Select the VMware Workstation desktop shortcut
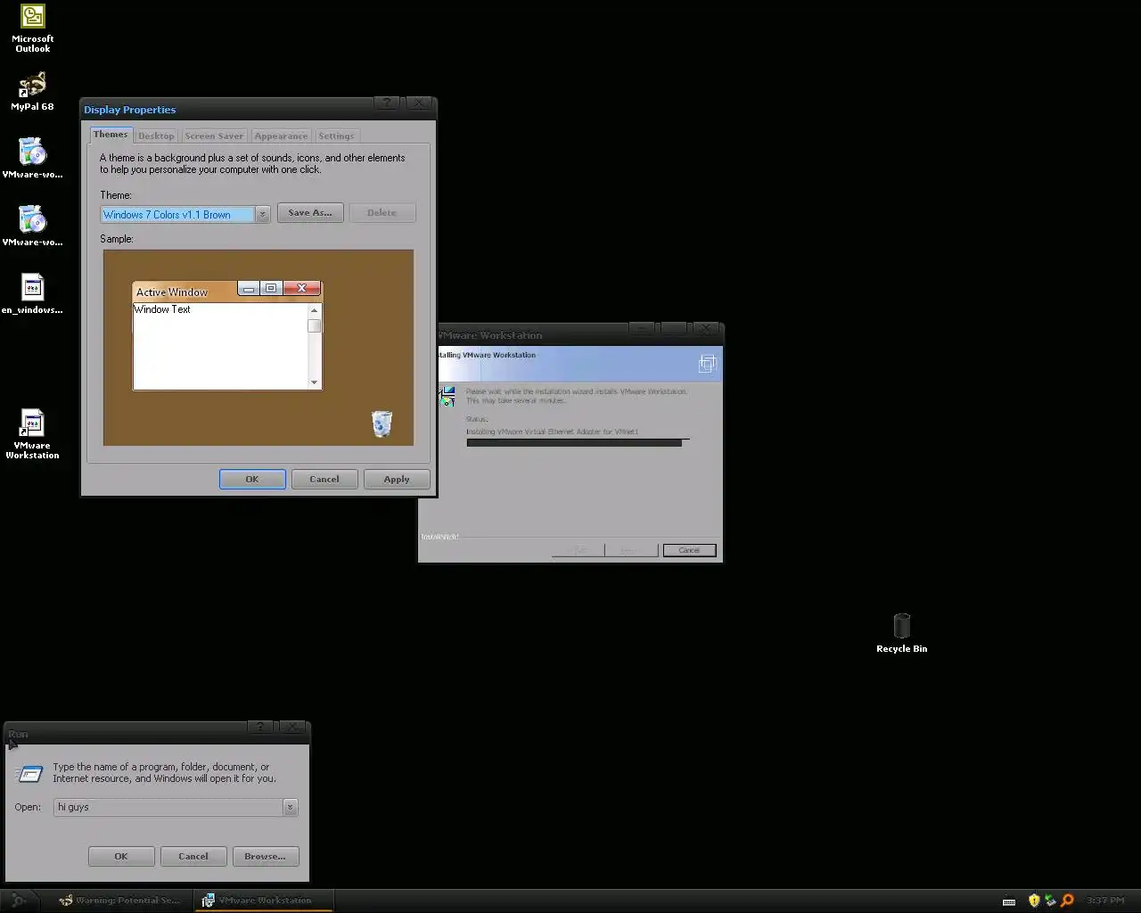This screenshot has height=913, width=1141. point(32,434)
